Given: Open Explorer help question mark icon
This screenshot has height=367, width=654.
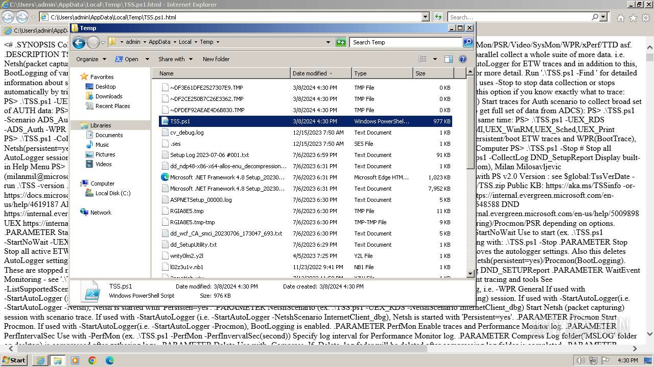Looking at the screenshot, I should tap(463, 59).
